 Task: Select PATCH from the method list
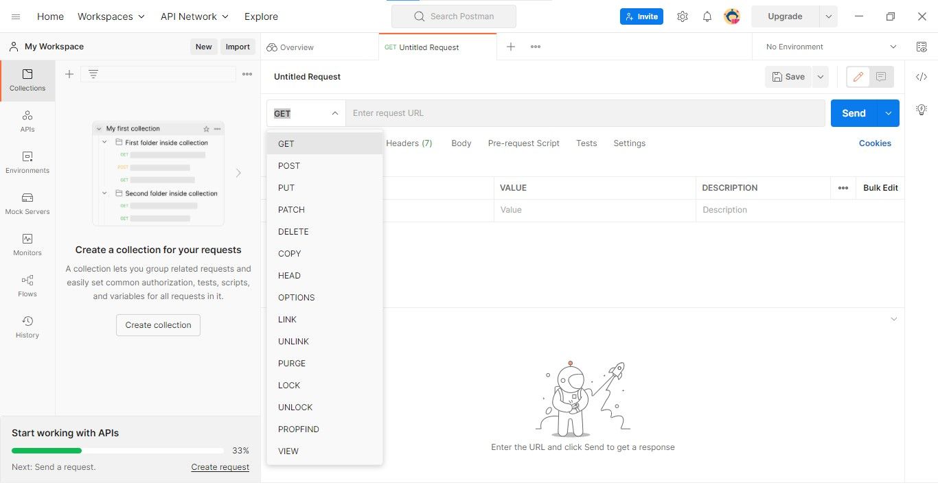point(325,210)
